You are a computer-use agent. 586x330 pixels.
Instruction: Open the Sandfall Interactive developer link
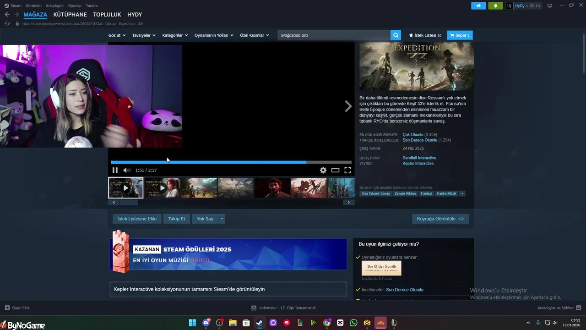[419, 158]
